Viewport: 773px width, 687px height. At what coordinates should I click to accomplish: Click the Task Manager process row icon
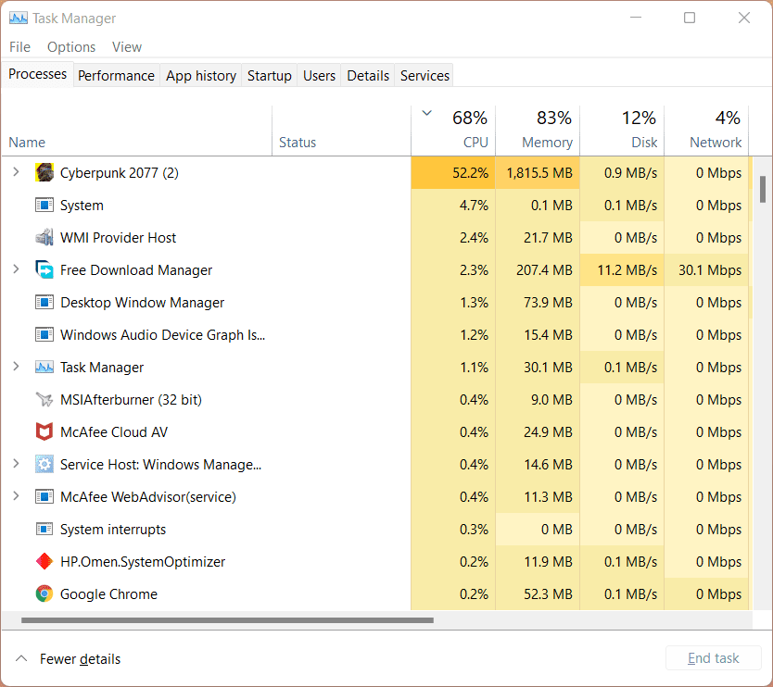(x=44, y=367)
